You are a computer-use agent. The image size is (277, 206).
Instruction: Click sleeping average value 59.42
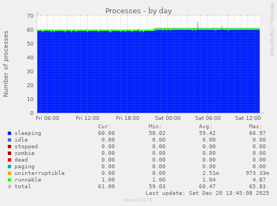pyautogui.click(x=207, y=133)
